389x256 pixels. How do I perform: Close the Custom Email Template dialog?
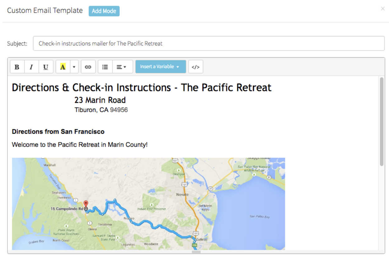(x=382, y=9)
